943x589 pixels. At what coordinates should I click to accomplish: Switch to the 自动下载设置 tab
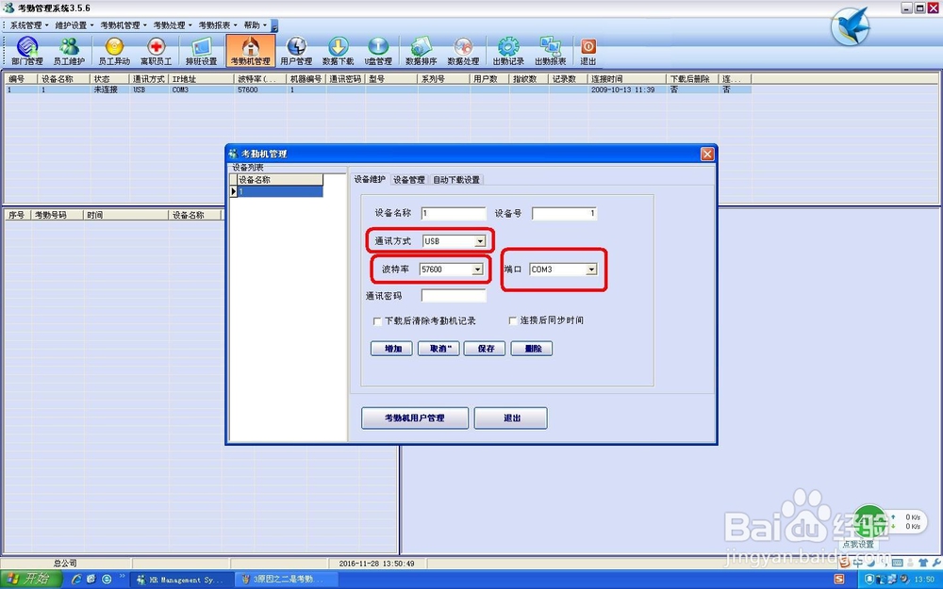pos(456,180)
